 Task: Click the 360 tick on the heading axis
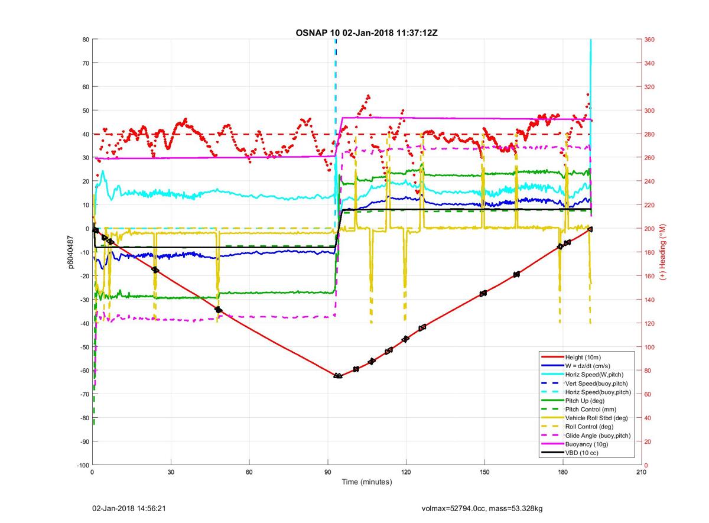point(649,40)
